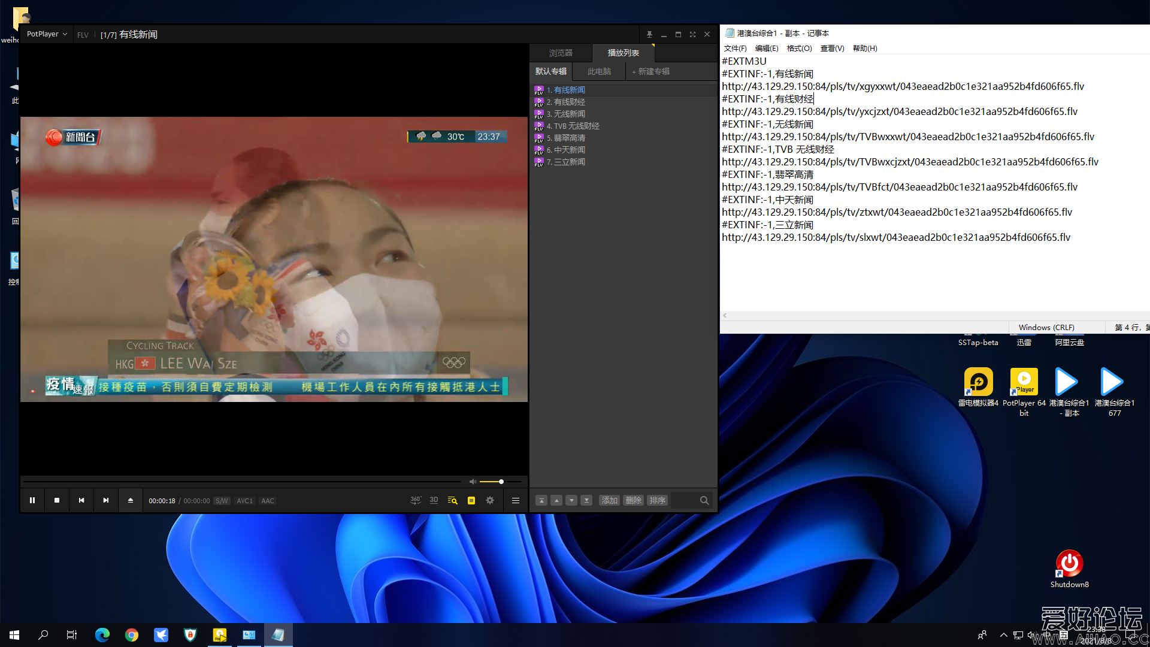Click the playlist search icon
This screenshot has width=1150, height=647.
pos(704,500)
